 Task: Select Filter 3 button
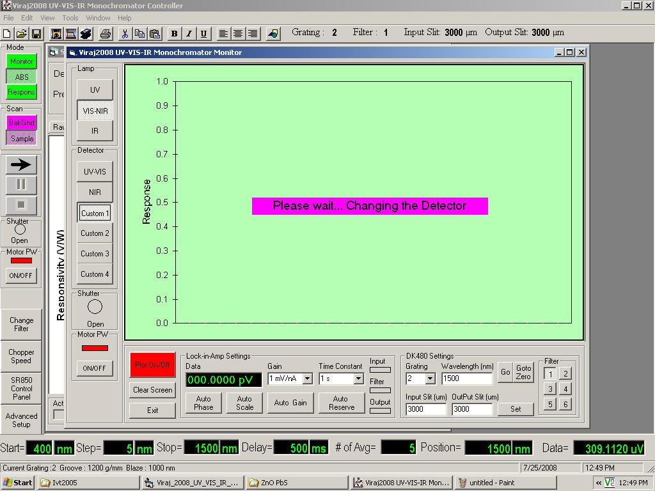click(x=550, y=389)
